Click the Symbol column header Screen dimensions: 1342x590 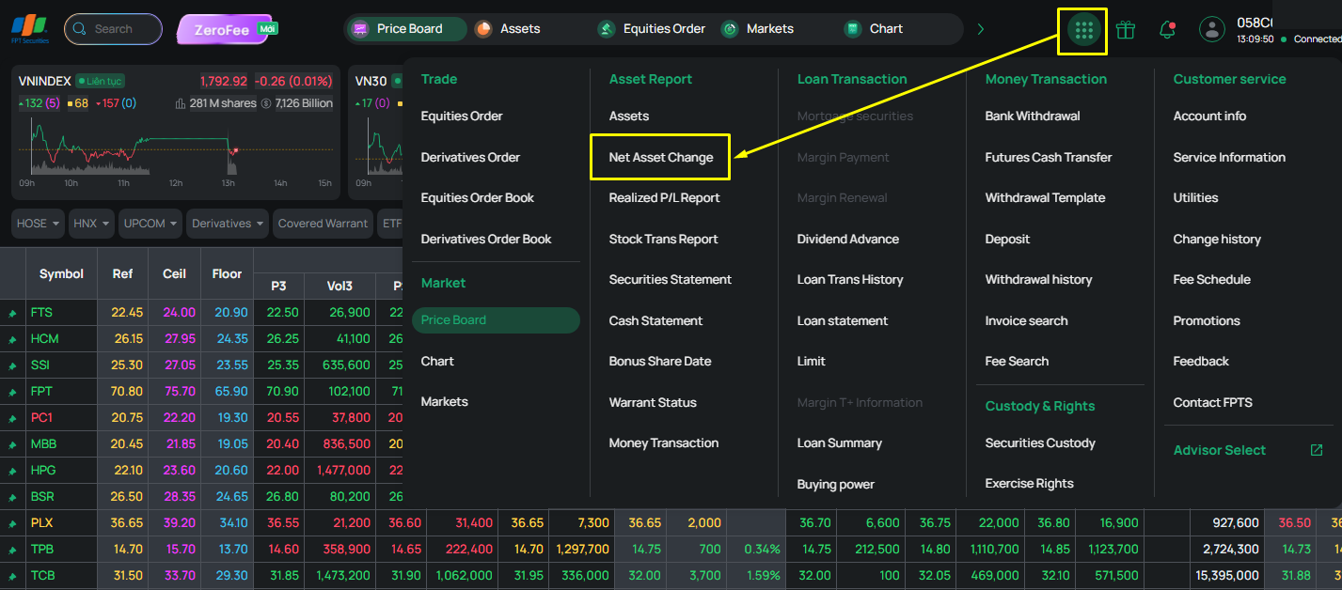(x=61, y=274)
